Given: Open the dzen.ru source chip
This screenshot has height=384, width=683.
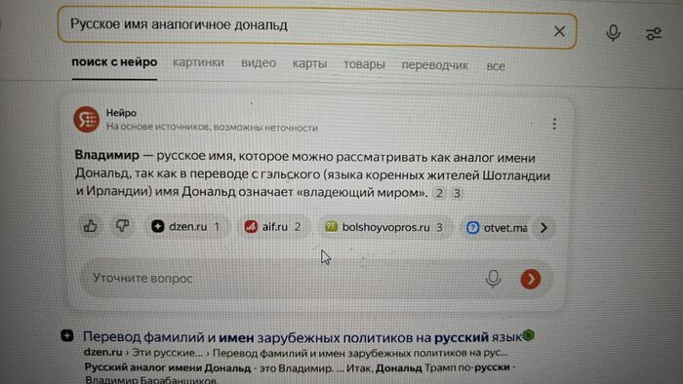Looking at the screenshot, I should pyautogui.click(x=186, y=226).
